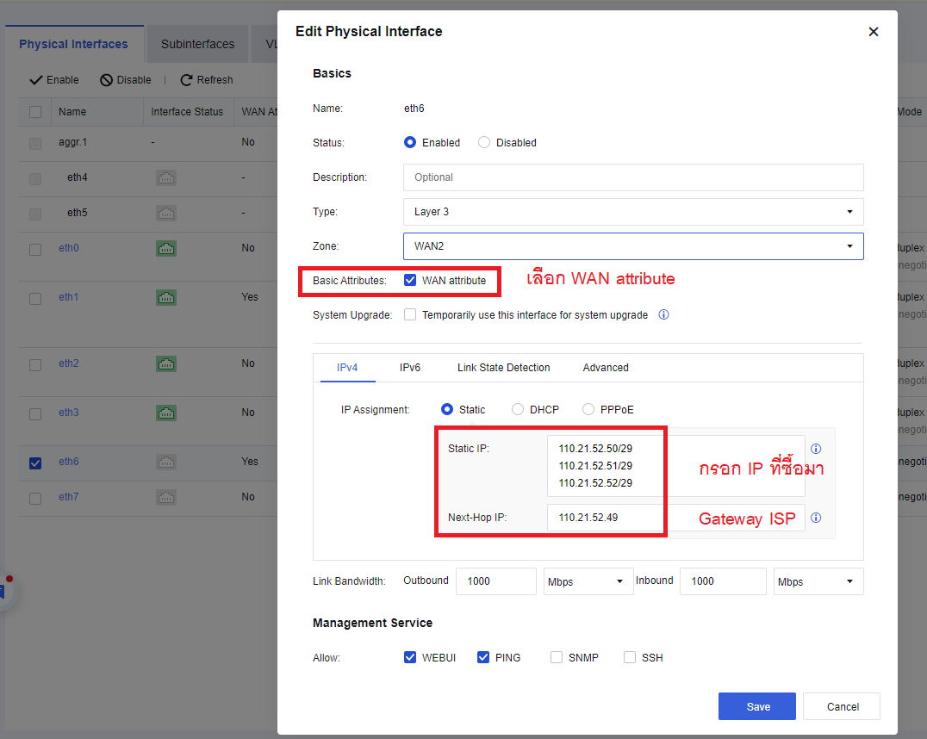Switch to the IPv6 tab
927x739 pixels.
[x=410, y=367]
